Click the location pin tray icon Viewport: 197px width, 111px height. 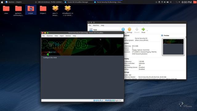coord(162,2)
